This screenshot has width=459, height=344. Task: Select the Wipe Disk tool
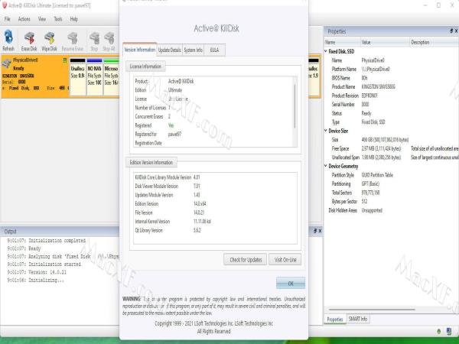pyautogui.click(x=49, y=41)
